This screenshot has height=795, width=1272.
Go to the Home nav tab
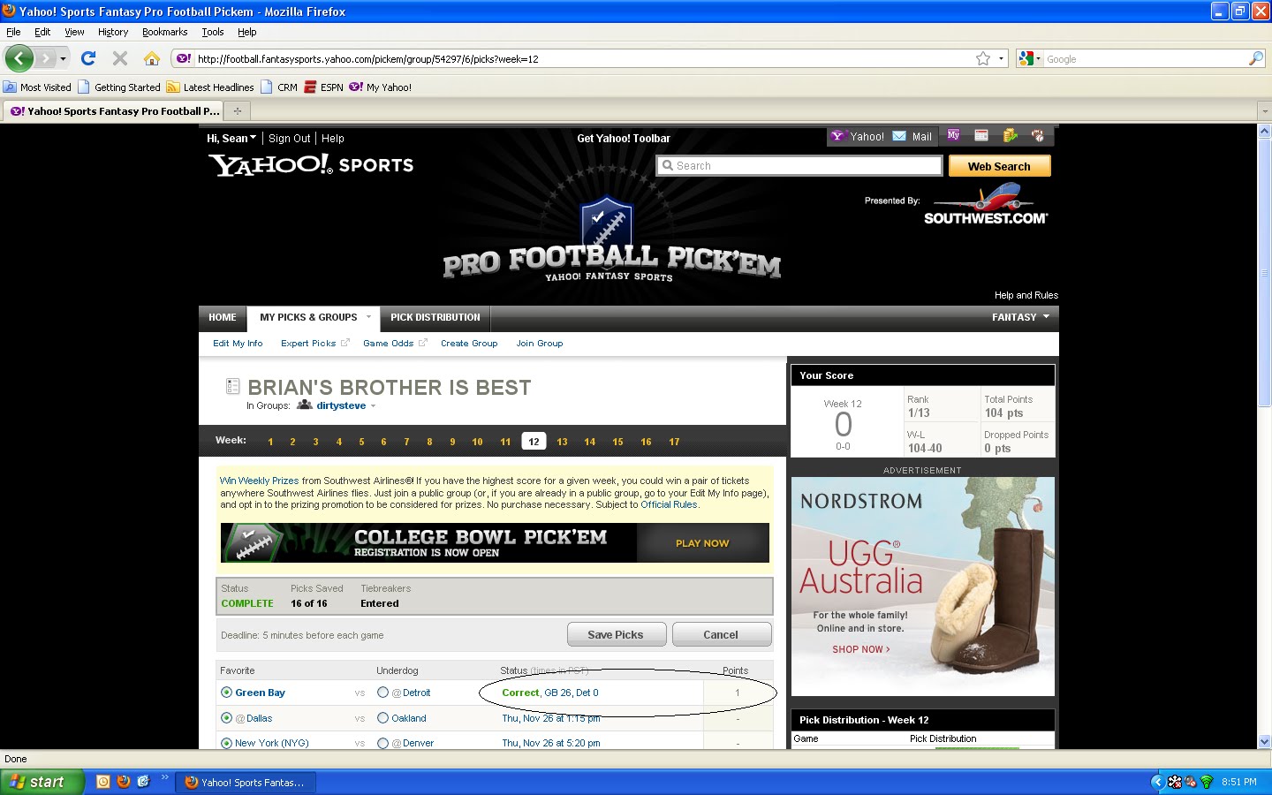coord(223,317)
